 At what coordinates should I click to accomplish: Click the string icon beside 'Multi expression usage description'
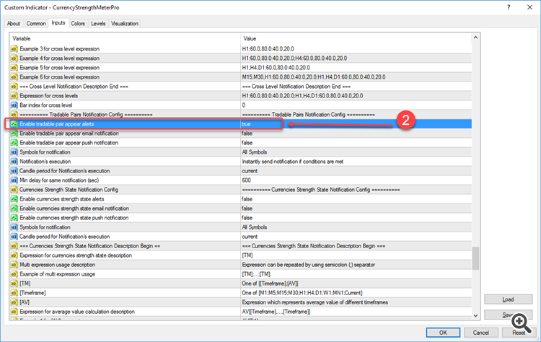point(14,265)
